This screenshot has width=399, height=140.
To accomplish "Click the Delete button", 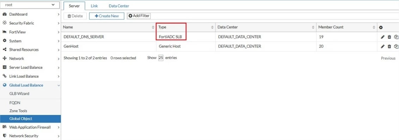I will pyautogui.click(x=75, y=16).
